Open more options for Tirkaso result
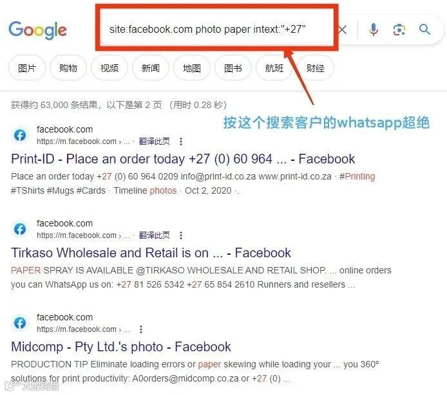Image resolution: width=447 pixels, height=395 pixels. pos(181,235)
